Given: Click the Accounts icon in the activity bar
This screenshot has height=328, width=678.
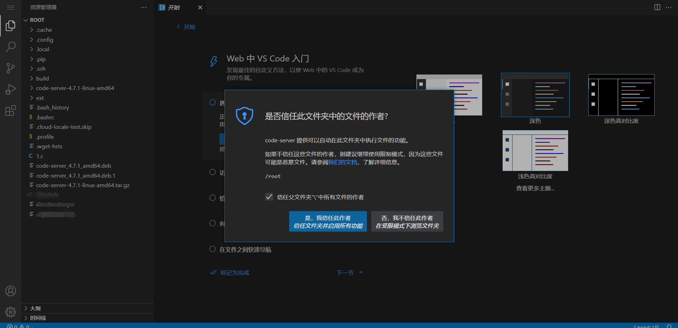Looking at the screenshot, I should [x=11, y=291].
